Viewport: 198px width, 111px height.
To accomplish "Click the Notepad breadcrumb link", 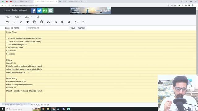I will [23, 10].
